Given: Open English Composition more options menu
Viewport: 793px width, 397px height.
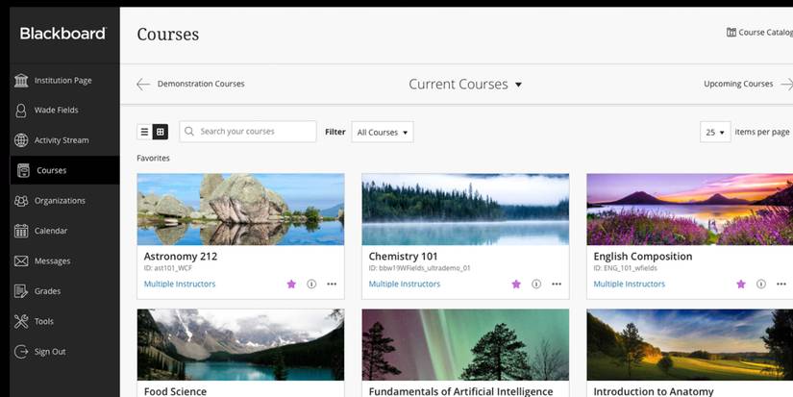Looking at the screenshot, I should click(x=781, y=285).
